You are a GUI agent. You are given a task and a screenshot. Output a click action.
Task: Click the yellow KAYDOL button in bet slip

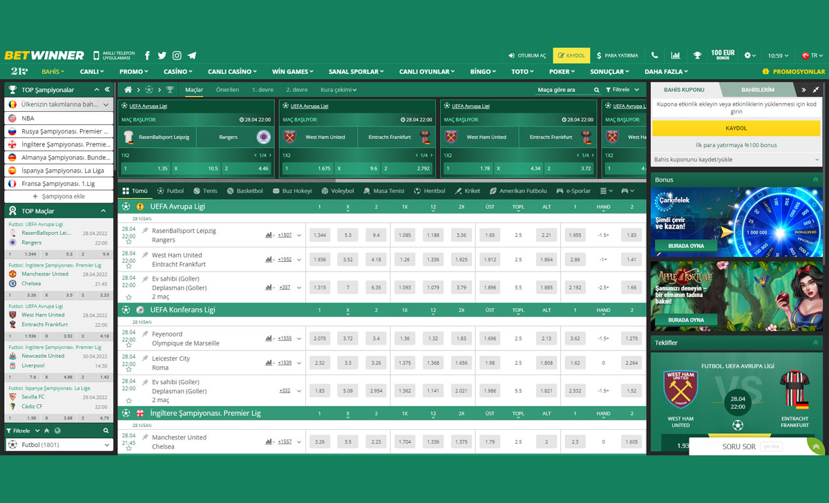tap(736, 129)
